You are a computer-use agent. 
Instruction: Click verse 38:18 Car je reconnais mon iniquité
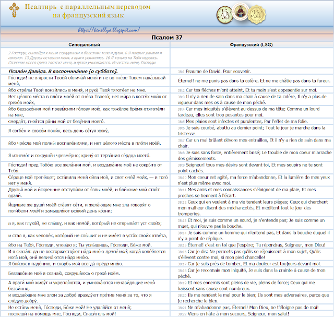tap(252, 273)
